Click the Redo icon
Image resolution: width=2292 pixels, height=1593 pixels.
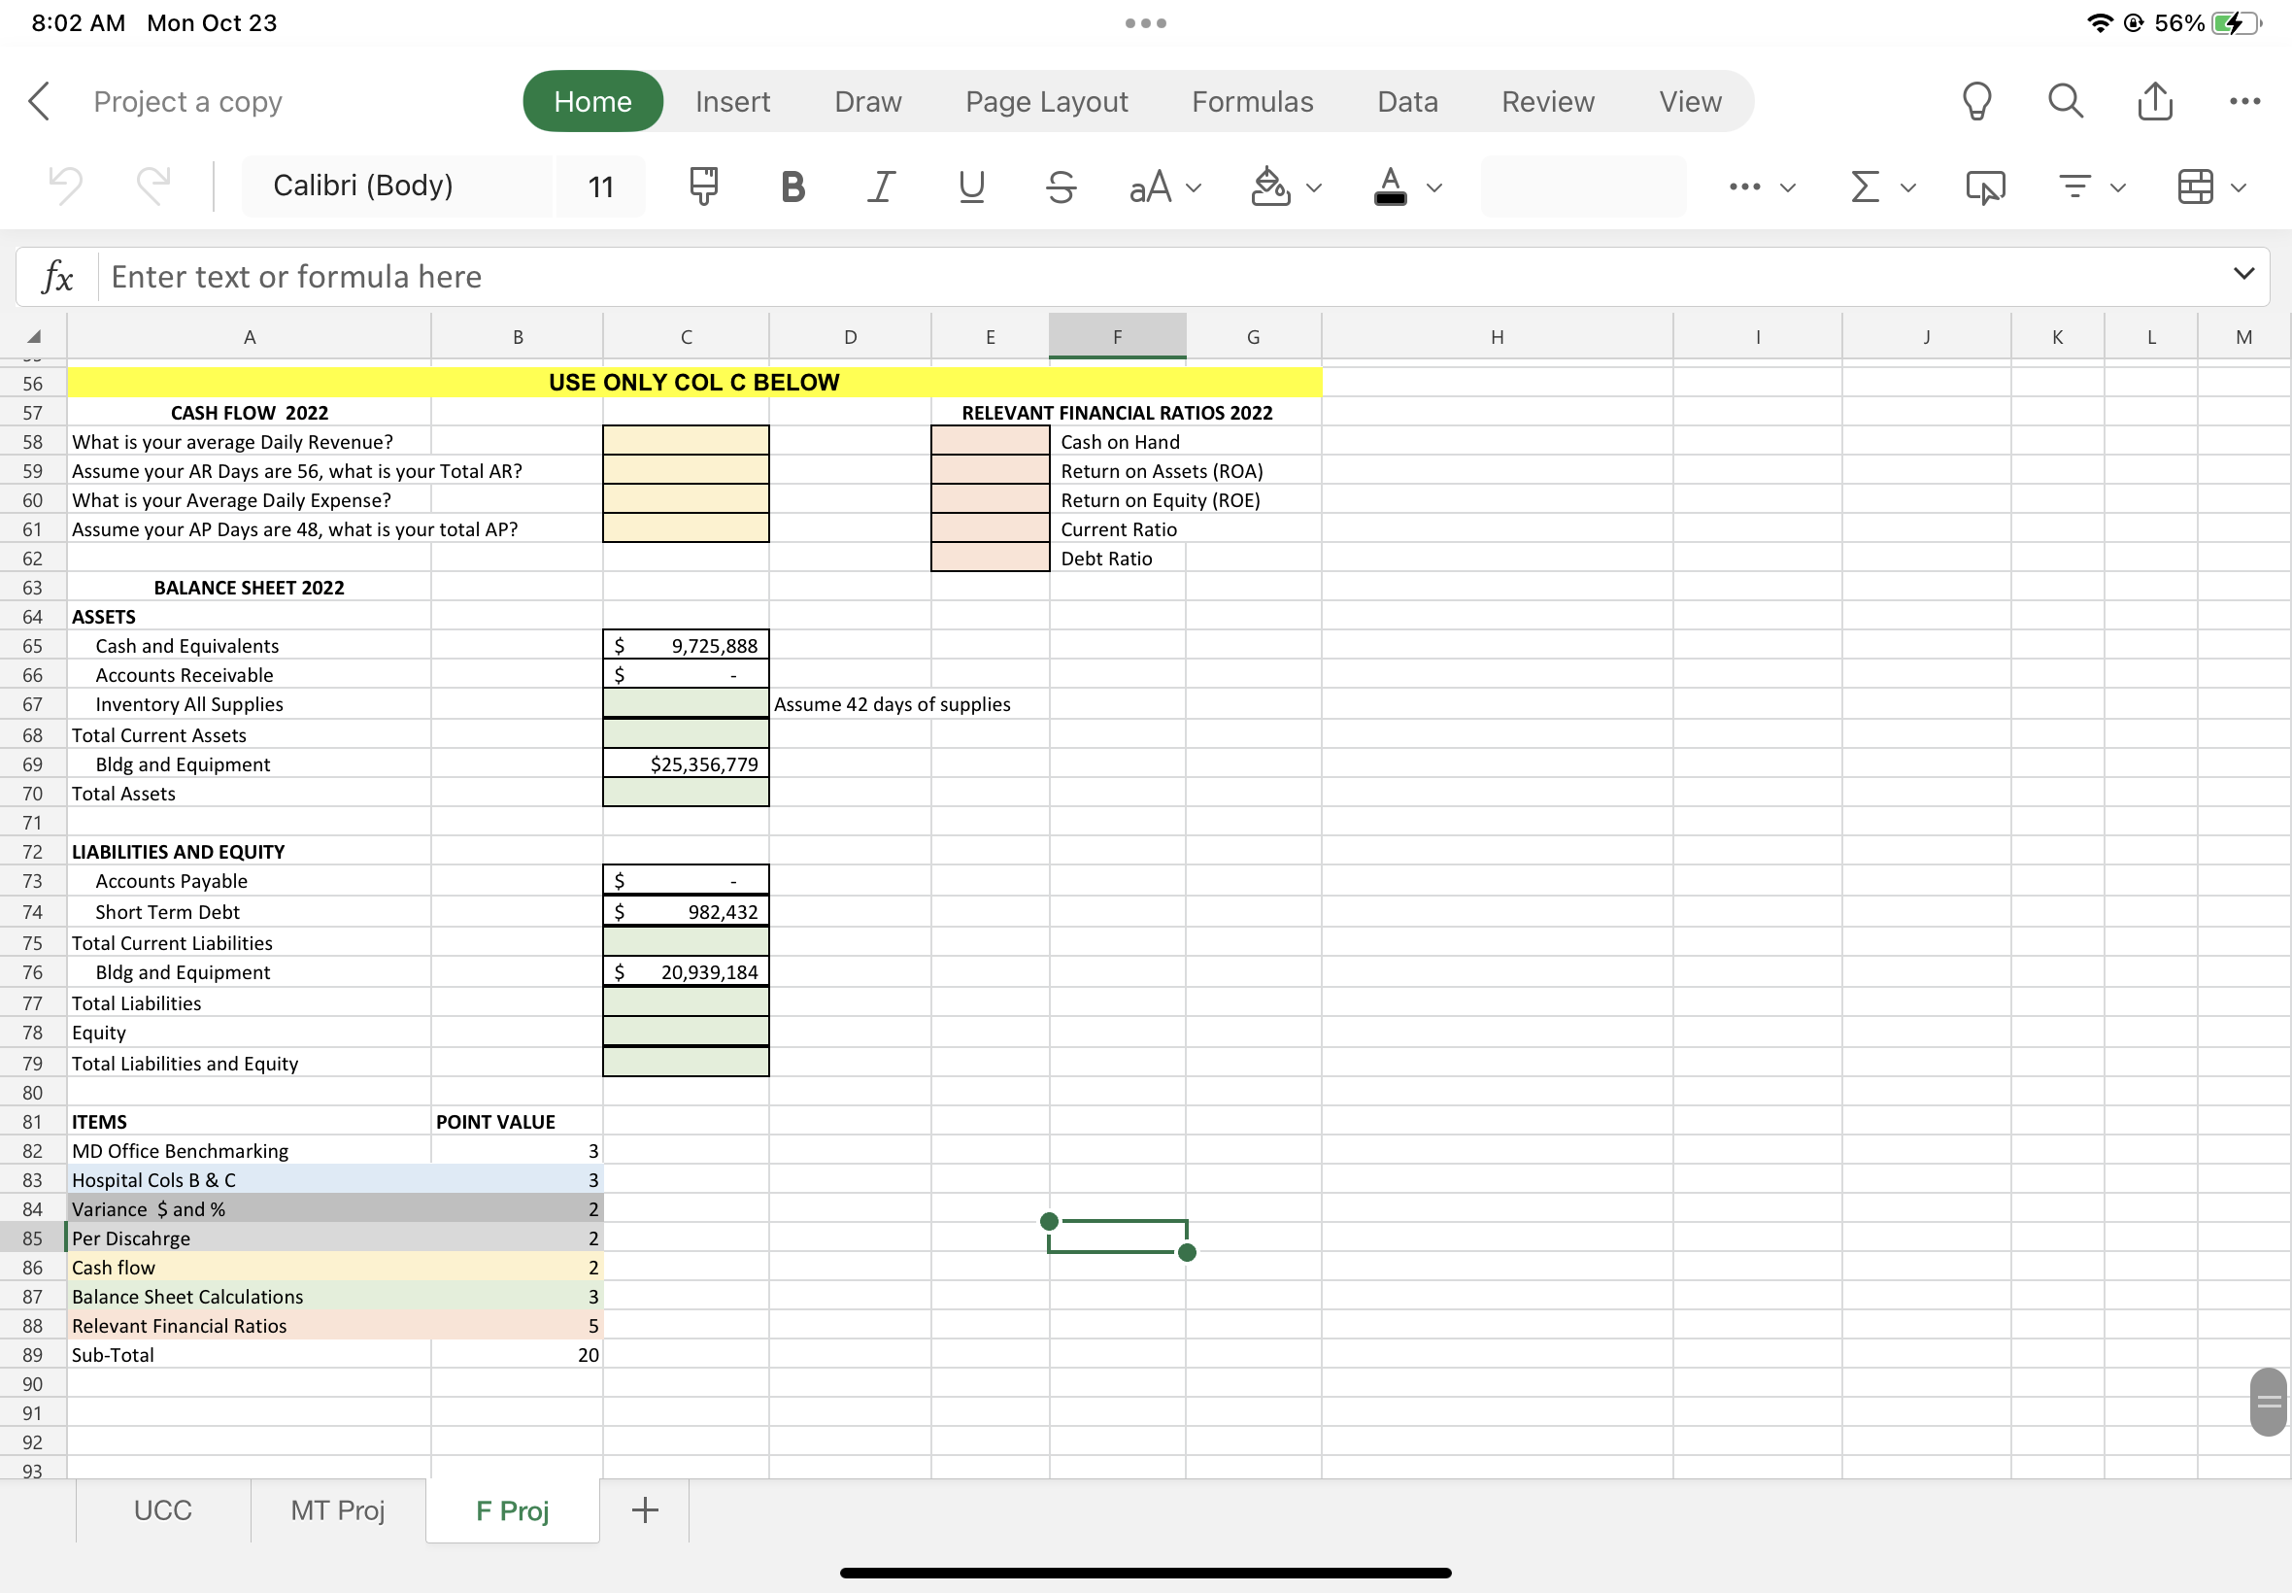[152, 186]
